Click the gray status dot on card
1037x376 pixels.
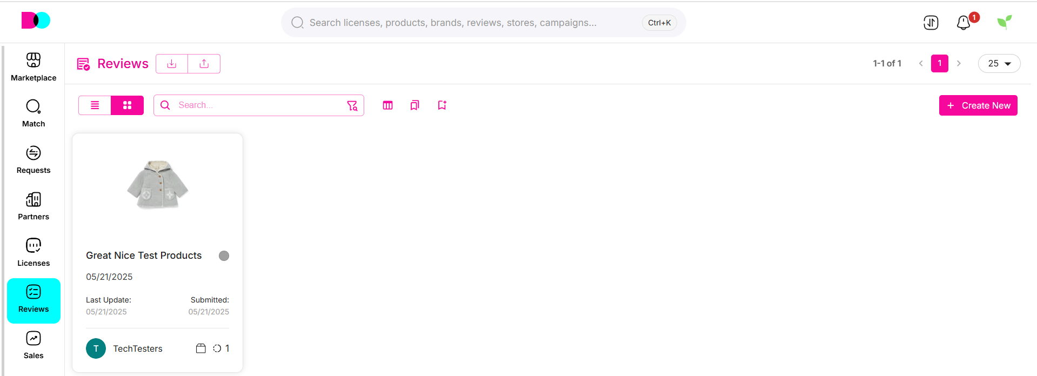tap(224, 256)
